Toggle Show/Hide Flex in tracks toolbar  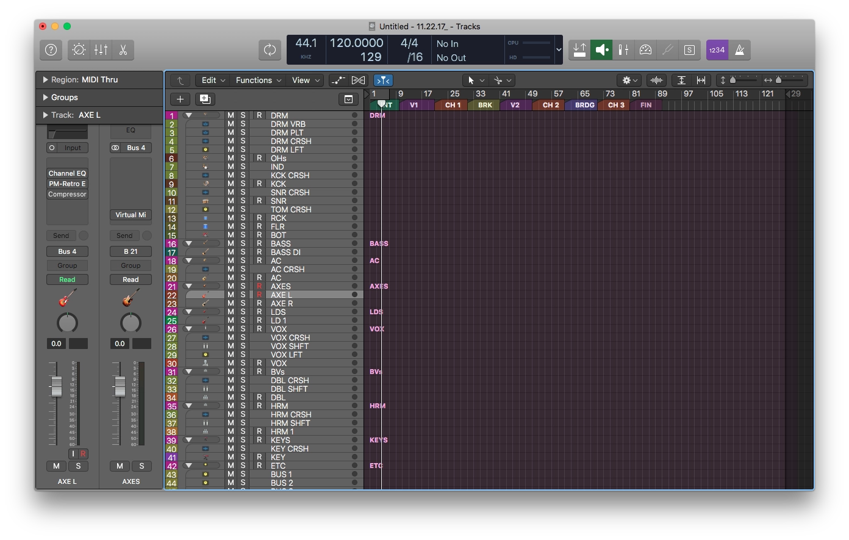pyautogui.click(x=358, y=81)
